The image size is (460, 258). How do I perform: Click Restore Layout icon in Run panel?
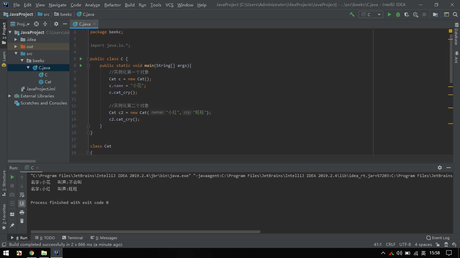coord(12,214)
